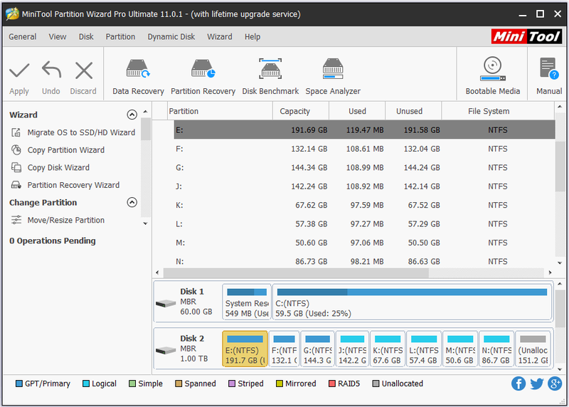Viewport: 569px width, 407px height.
Task: Click the Apply checkmark icon
Action: coord(19,71)
